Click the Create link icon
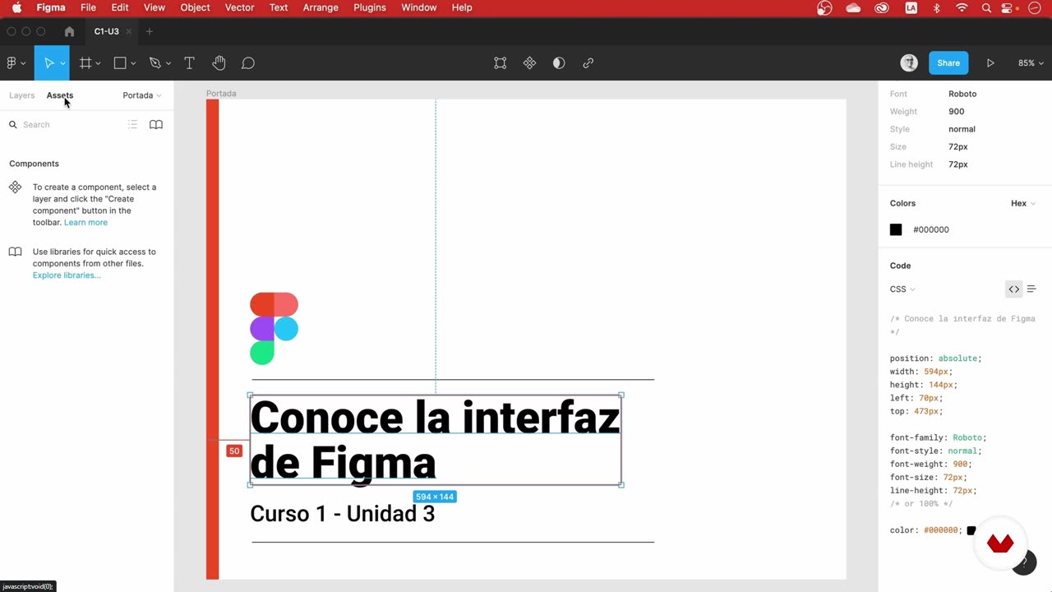Screen dimensions: 1052x592 point(588,62)
